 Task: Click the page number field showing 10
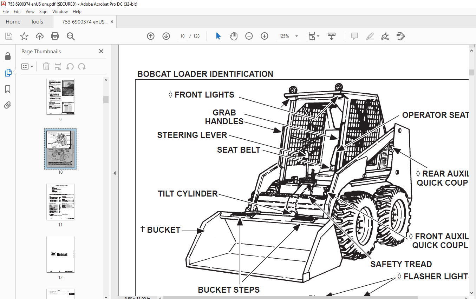[182, 36]
